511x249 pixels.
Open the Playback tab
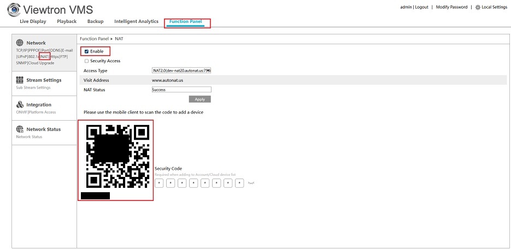(x=67, y=21)
